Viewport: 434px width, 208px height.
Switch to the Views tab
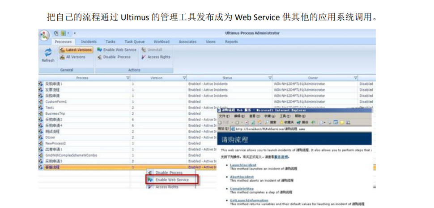click(x=211, y=42)
